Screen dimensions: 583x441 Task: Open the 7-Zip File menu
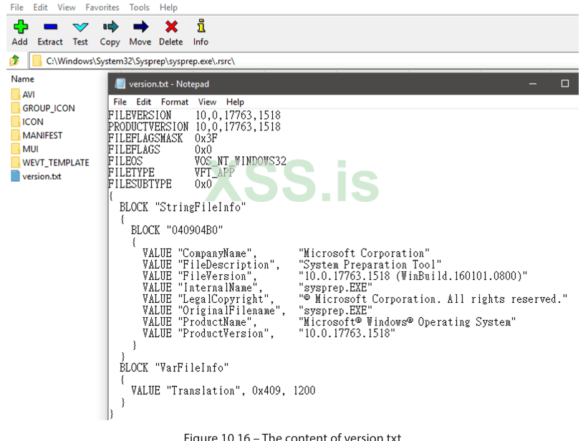(x=16, y=7)
